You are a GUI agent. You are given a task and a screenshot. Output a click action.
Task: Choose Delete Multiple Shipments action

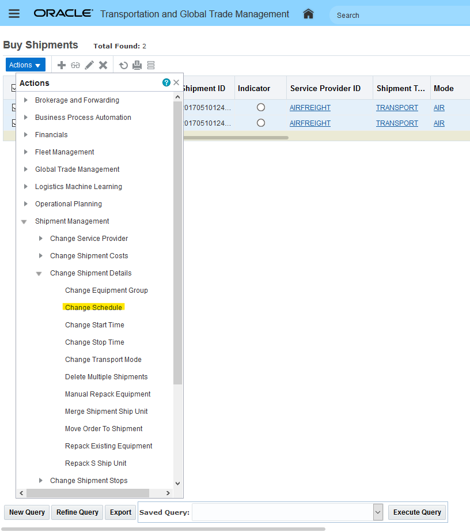[107, 377]
